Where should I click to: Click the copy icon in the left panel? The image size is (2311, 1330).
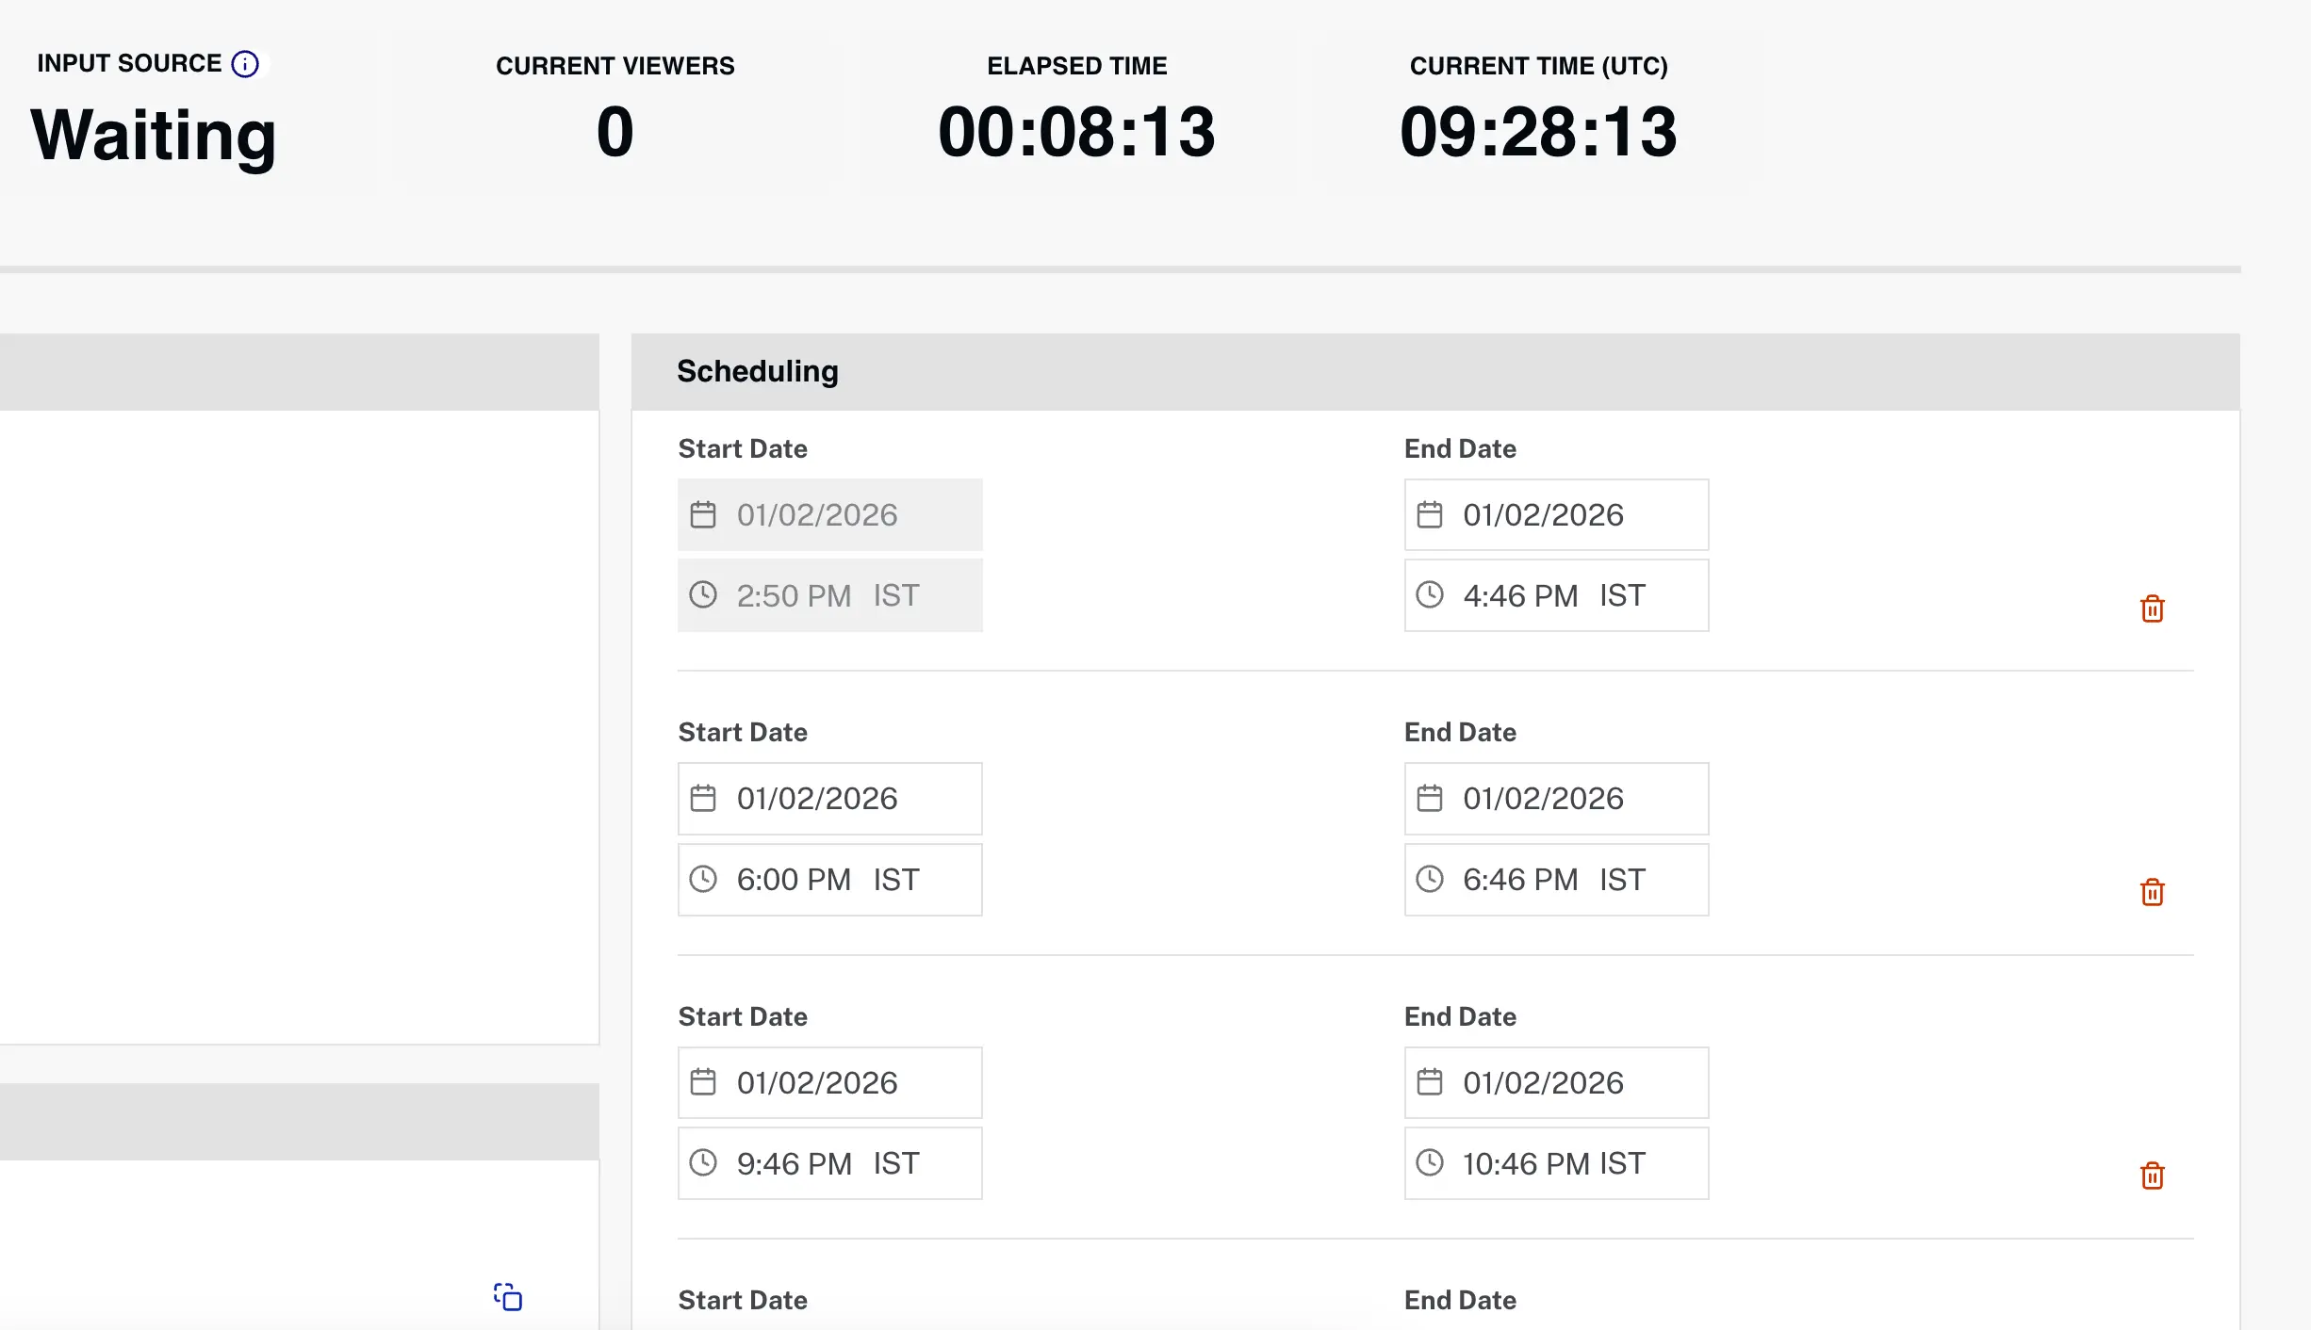(x=507, y=1297)
